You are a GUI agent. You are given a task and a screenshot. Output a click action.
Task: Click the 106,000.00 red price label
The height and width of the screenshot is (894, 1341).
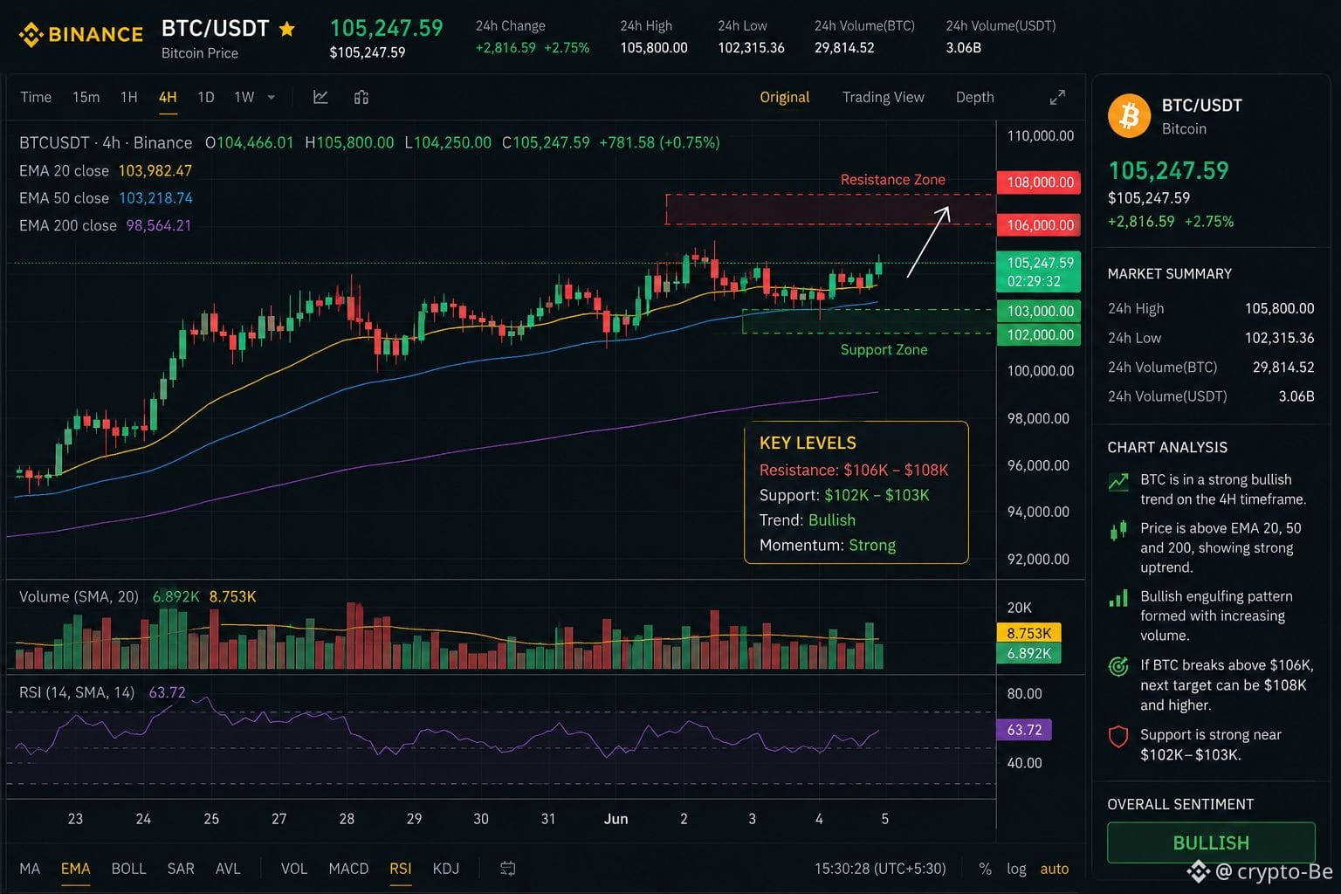point(1039,225)
